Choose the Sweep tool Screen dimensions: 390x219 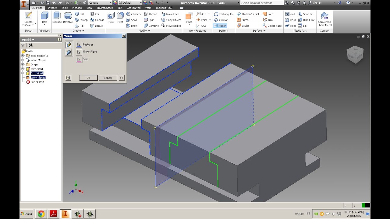point(81,20)
